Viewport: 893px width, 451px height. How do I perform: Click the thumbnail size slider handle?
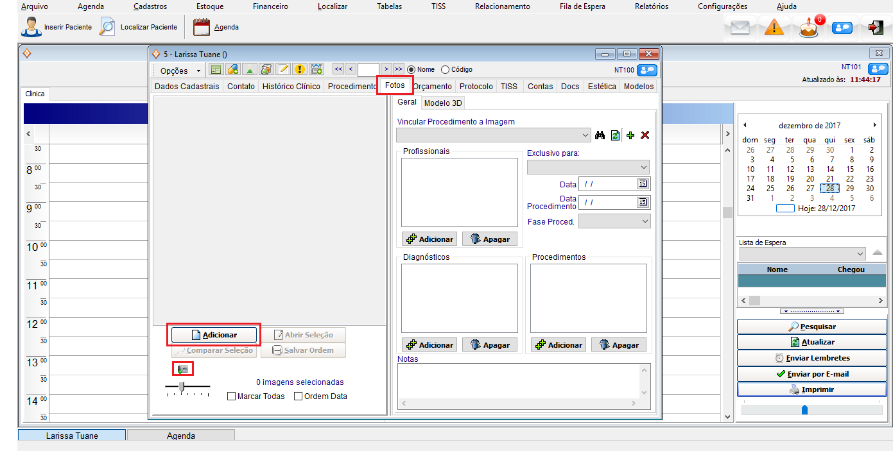pyautogui.click(x=182, y=386)
